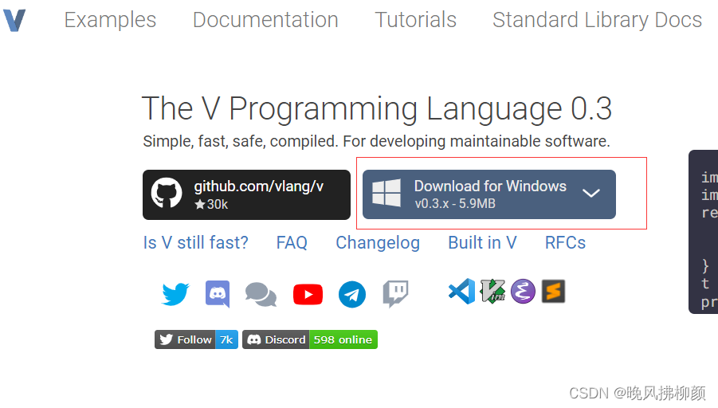Viewport: 718px width, 408px height.
Task: Click the Sublime Text editor icon
Action: (553, 291)
